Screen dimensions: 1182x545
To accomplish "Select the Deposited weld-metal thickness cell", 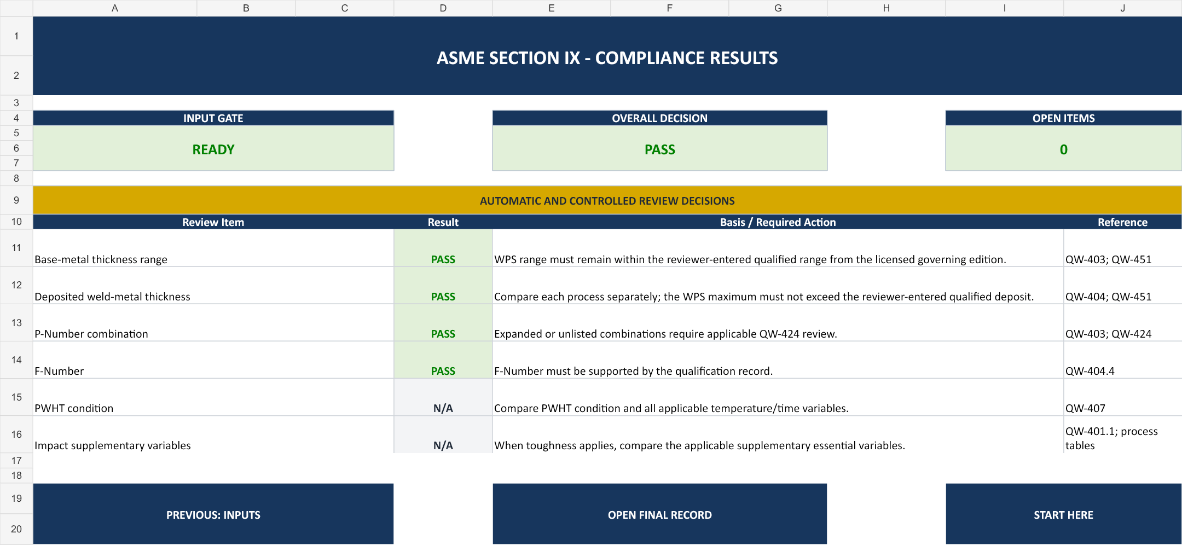I will [x=213, y=286].
